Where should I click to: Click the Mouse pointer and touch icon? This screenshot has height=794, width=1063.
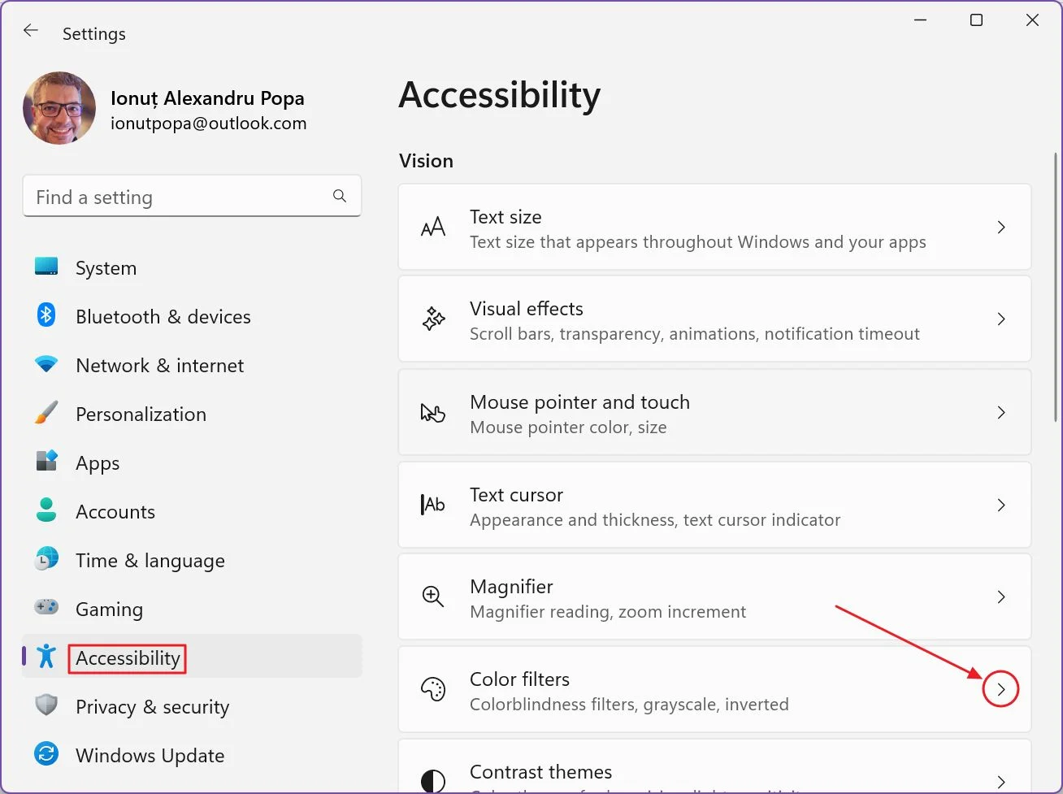[x=433, y=413]
